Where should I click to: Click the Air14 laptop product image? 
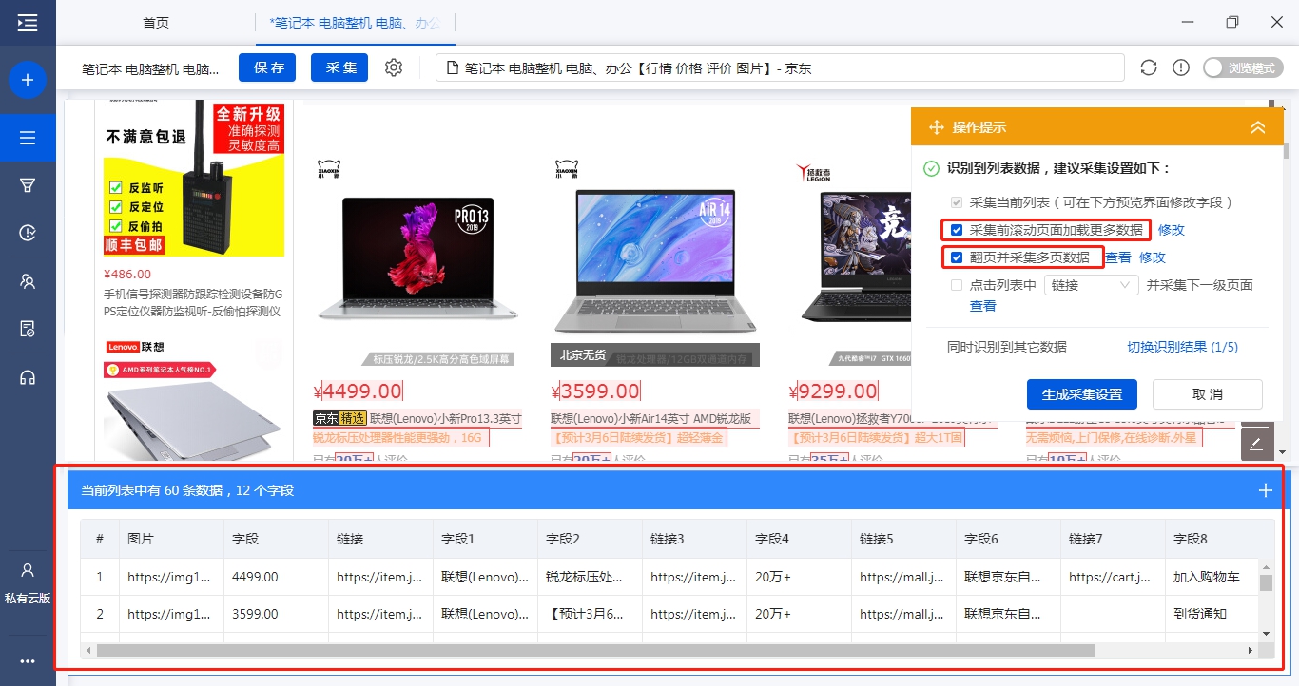655,262
